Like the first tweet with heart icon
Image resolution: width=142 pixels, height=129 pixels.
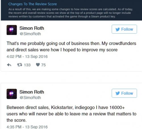pos(38,65)
